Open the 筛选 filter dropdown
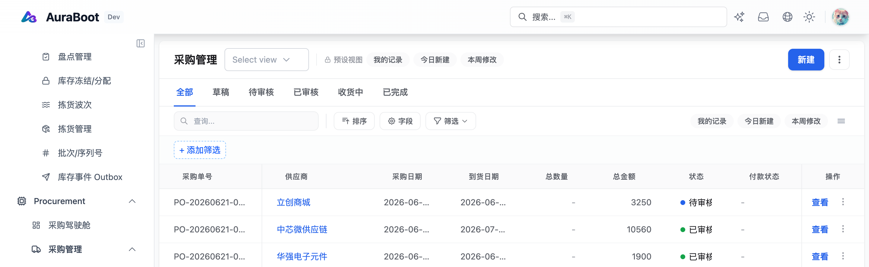Viewport: 869px width, 267px height. pos(450,121)
